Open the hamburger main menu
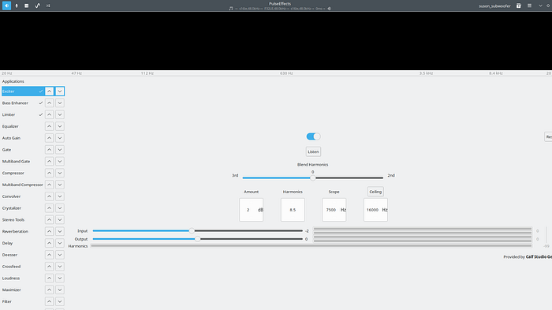552x310 pixels. pos(529,6)
